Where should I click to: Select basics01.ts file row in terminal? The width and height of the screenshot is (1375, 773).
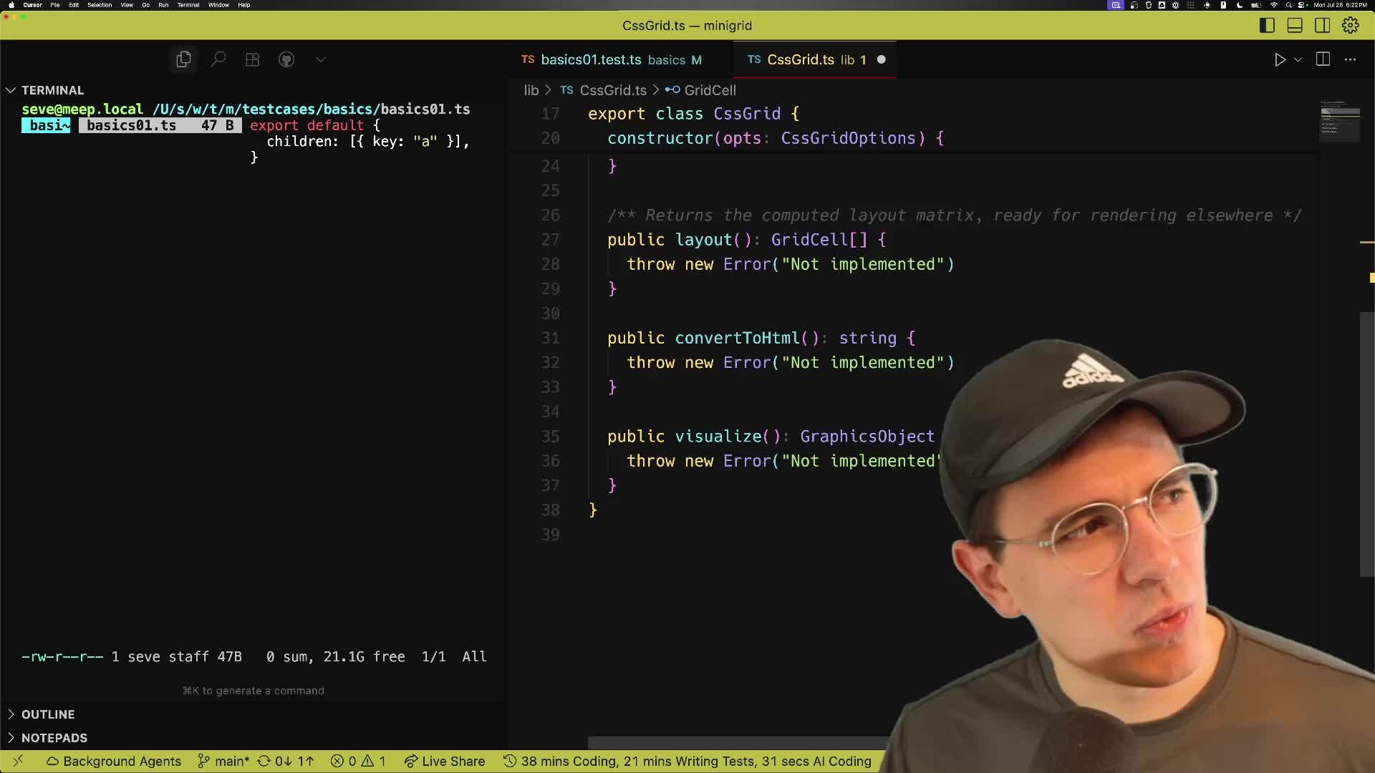[x=160, y=125]
